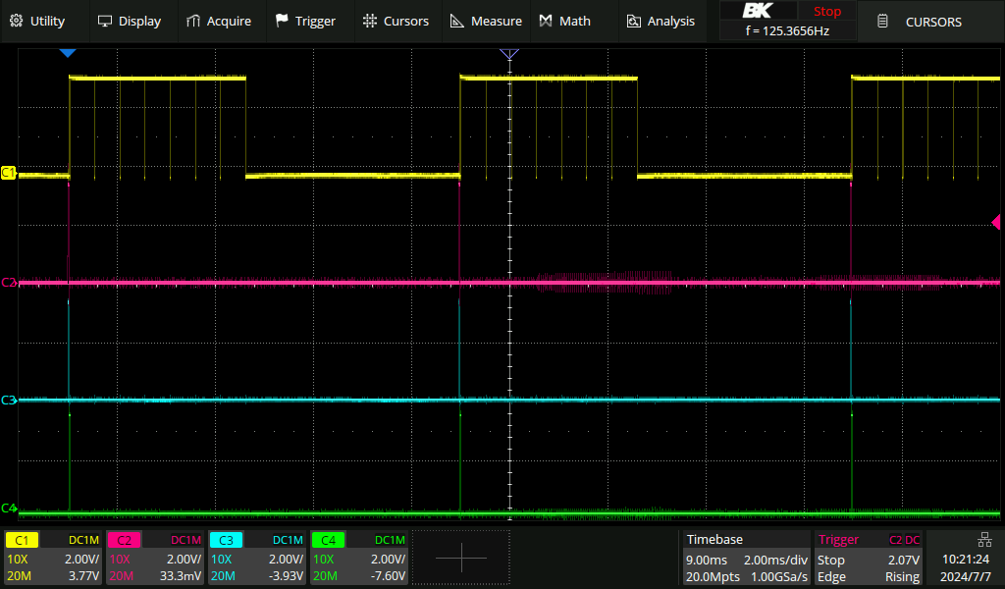Click the time display 10:21:24
The height and width of the screenshot is (589, 1005).
point(966,560)
